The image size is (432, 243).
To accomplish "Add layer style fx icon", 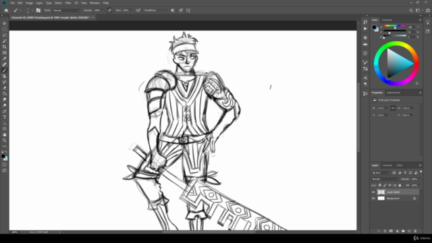I will point(385,231).
